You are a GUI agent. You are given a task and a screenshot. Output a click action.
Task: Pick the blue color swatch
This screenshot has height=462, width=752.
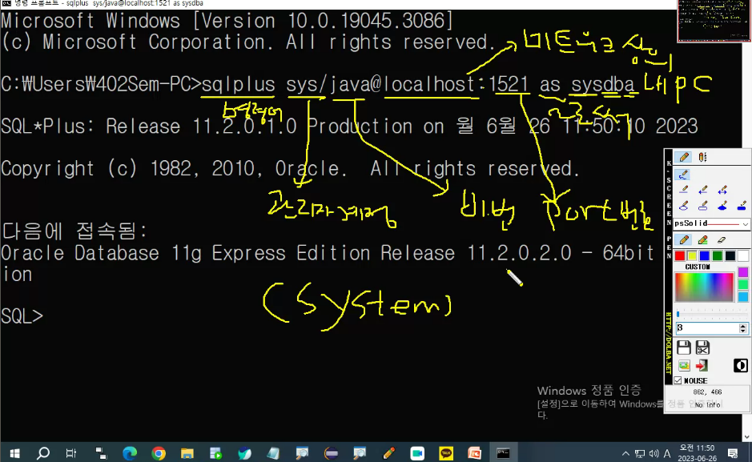coord(705,255)
